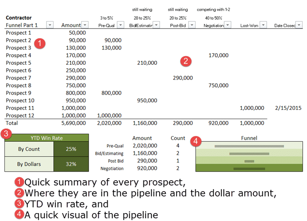This screenshot has height=221, width=307.
Task: Click Prospect 4's Negotiation cell of 170,000
Action: pos(218,55)
